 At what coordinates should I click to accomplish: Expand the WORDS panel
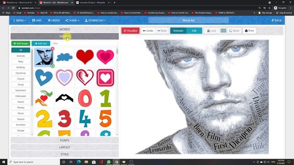64,29
